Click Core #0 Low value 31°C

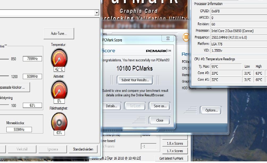click(x=247, y=73)
